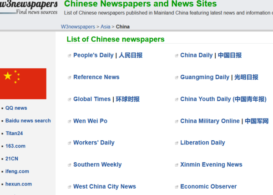The image size is (273, 195).
Task: Click external-link icon beside Guangming Daily
Action: tap(177, 77)
